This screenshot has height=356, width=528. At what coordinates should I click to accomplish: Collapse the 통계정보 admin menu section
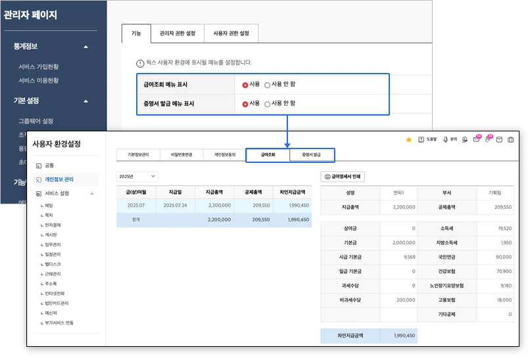pos(85,47)
